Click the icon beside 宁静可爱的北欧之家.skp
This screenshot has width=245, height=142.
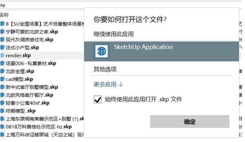pos(2,32)
